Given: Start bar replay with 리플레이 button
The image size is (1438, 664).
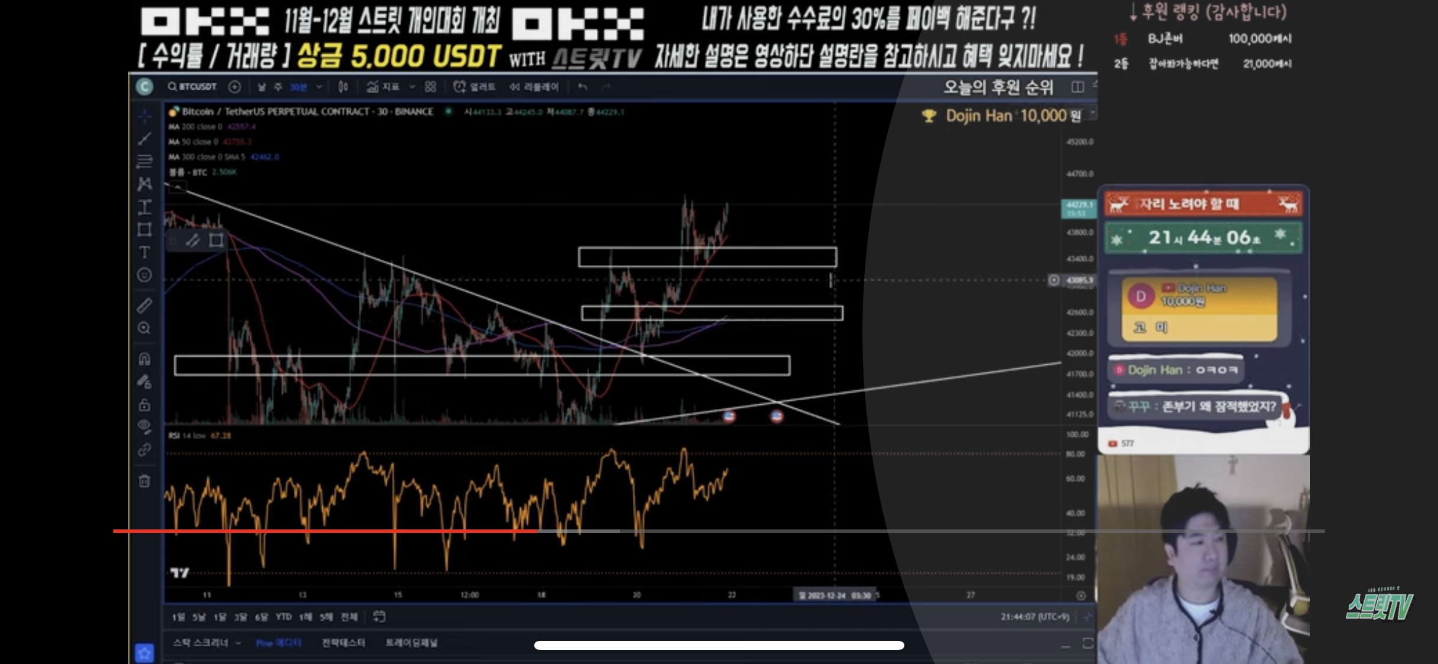Looking at the screenshot, I should [x=534, y=87].
